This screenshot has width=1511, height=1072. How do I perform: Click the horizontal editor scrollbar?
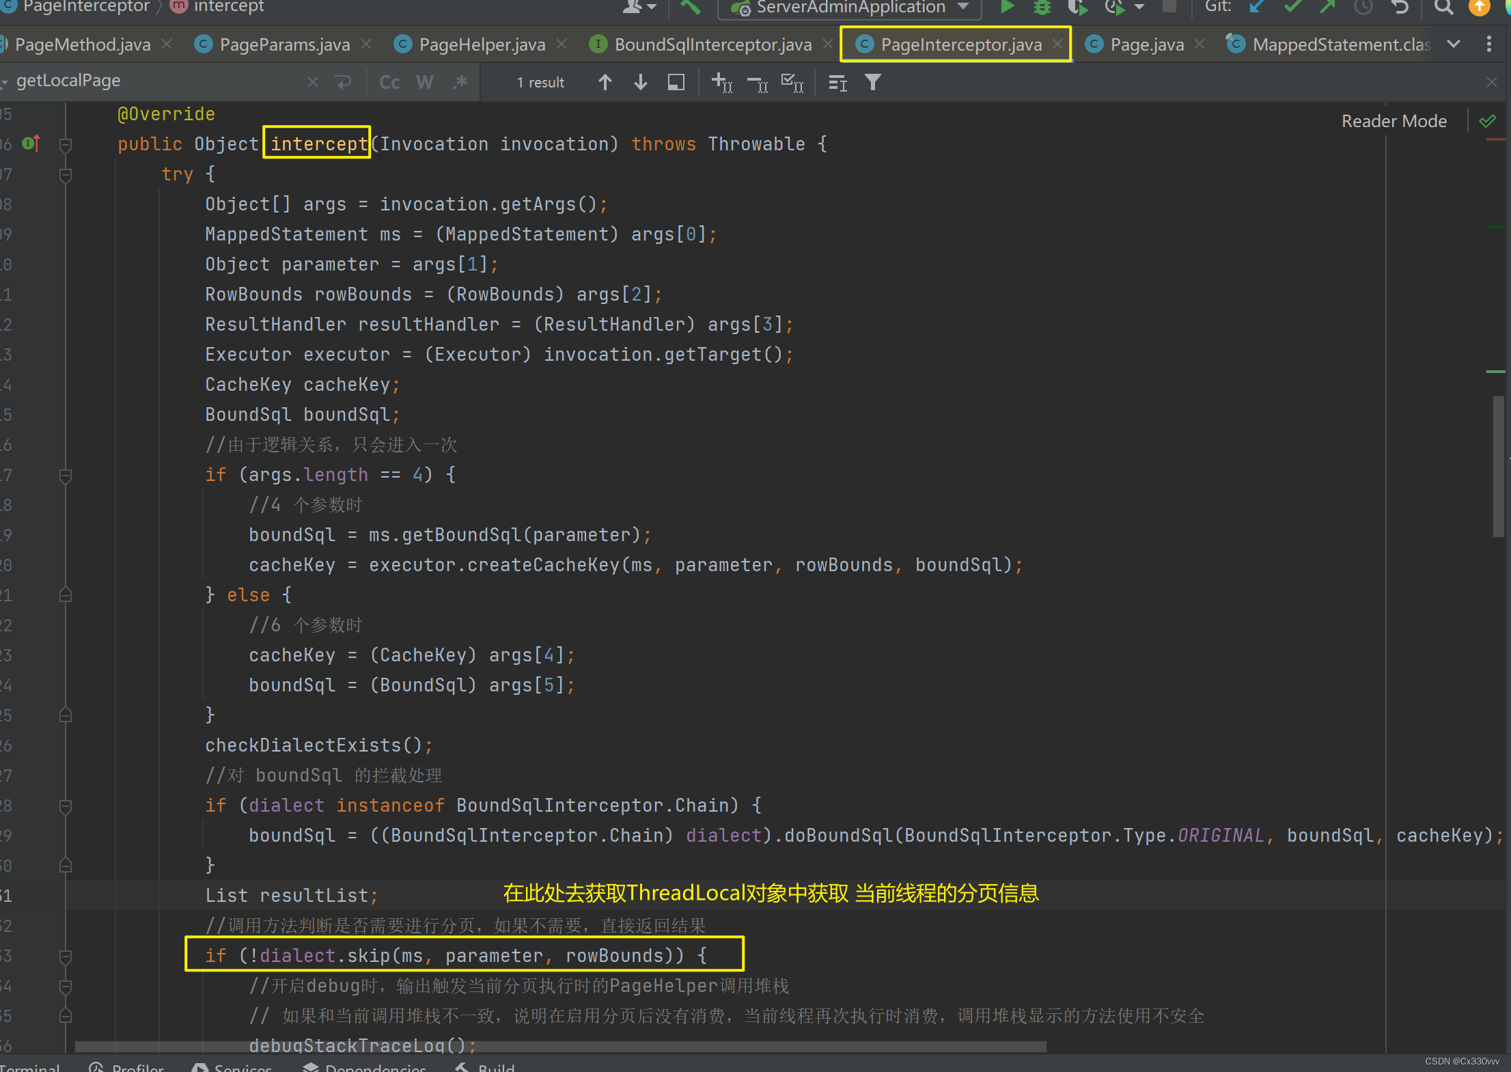tap(560, 1047)
